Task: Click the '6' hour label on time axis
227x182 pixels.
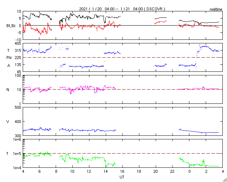Action: click(39, 171)
